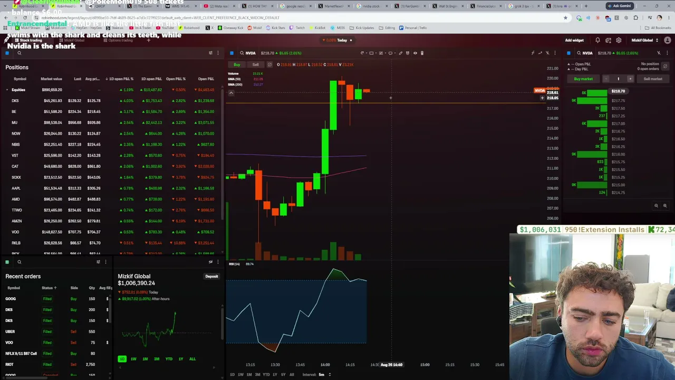Select the pencil drawing tool in the chart toolbar
This screenshot has width=675, height=380.
(x=400, y=53)
